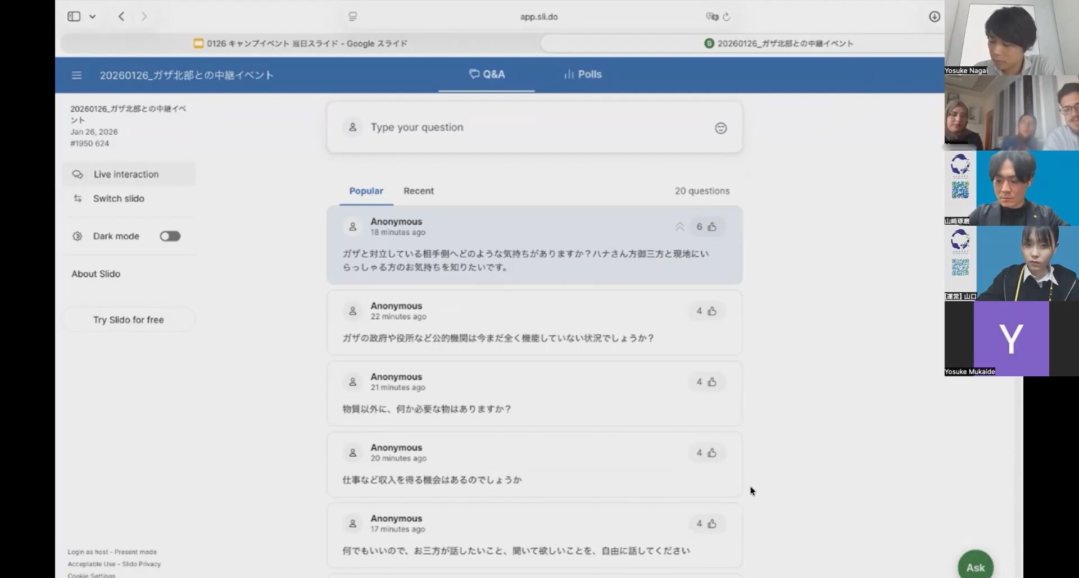The image size is (1079, 578).
Task: Click the double-chevron on highlighted question
Action: click(679, 227)
